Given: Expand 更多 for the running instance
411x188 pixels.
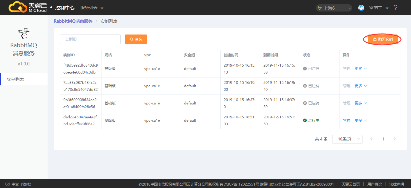Looking at the screenshot, I should click(361, 120).
